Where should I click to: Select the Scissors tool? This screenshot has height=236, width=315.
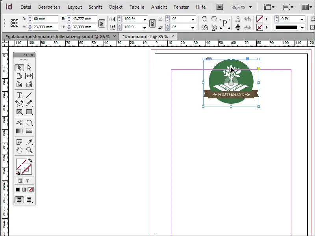(x=19, y=122)
